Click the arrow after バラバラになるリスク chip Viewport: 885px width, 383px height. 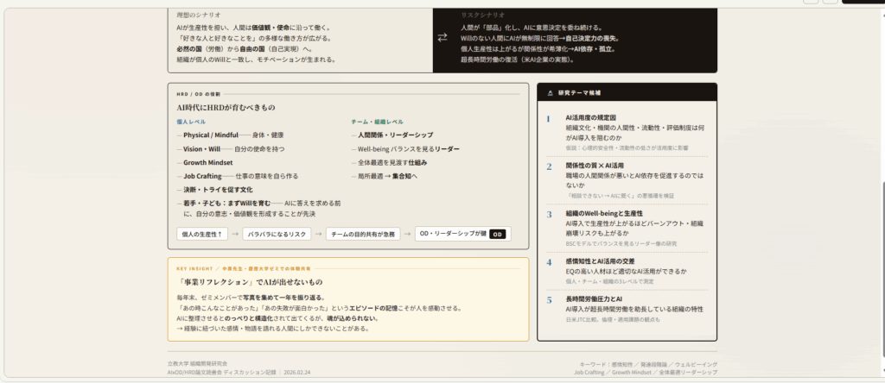tap(319, 234)
